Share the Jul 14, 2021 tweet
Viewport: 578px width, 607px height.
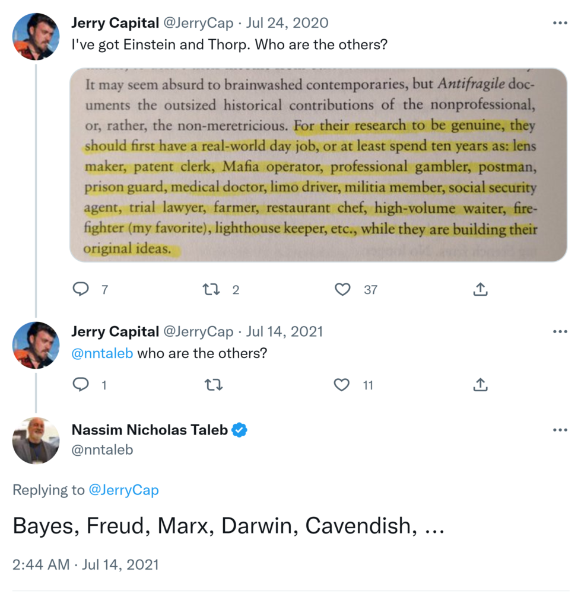(x=480, y=385)
